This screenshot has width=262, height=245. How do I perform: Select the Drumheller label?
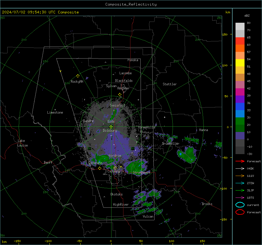point(171,144)
